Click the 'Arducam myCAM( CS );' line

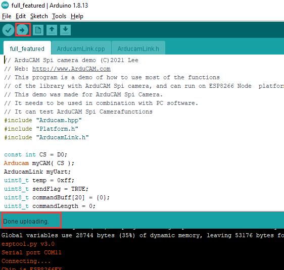(x=39, y=163)
